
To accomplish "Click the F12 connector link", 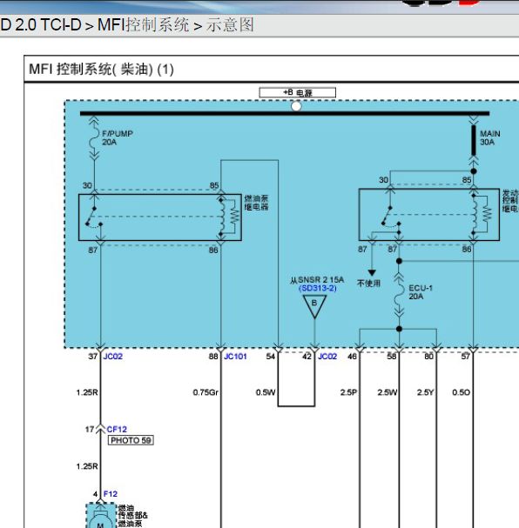I will (111, 494).
